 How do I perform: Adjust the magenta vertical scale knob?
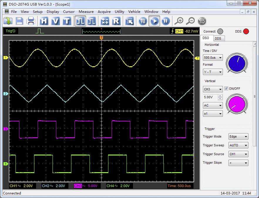click(237, 104)
